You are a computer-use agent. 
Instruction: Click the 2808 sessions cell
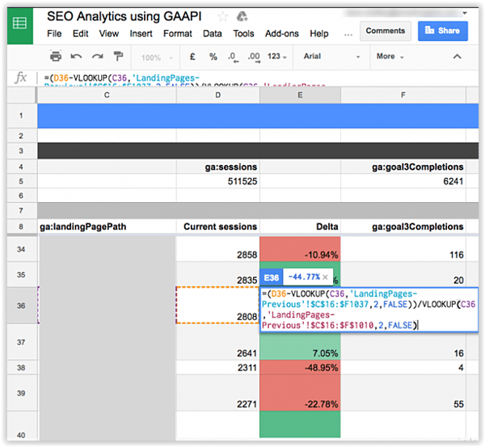(217, 306)
